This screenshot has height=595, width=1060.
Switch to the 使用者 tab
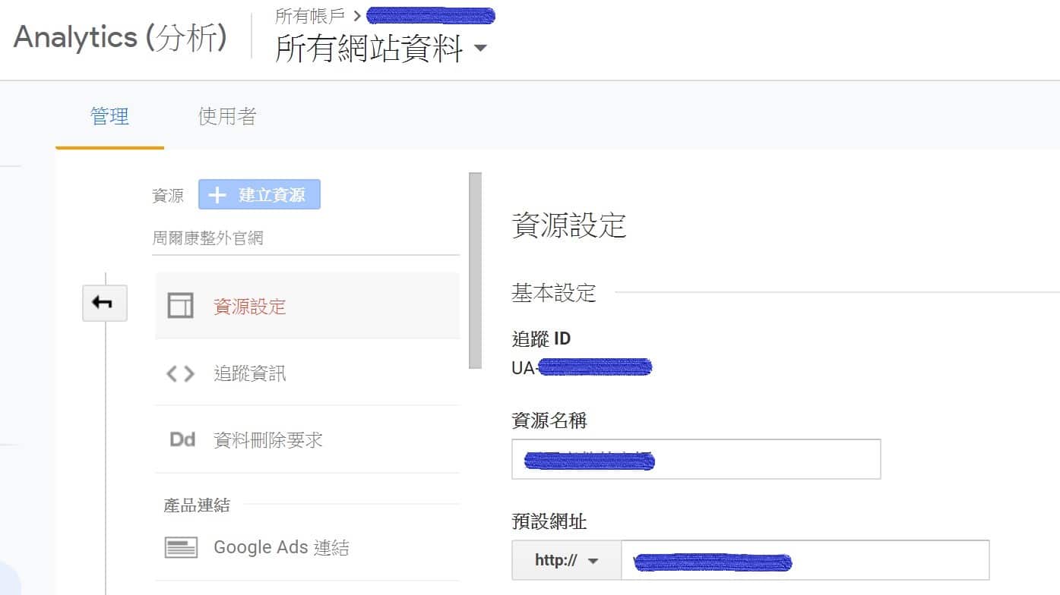pyautogui.click(x=226, y=116)
